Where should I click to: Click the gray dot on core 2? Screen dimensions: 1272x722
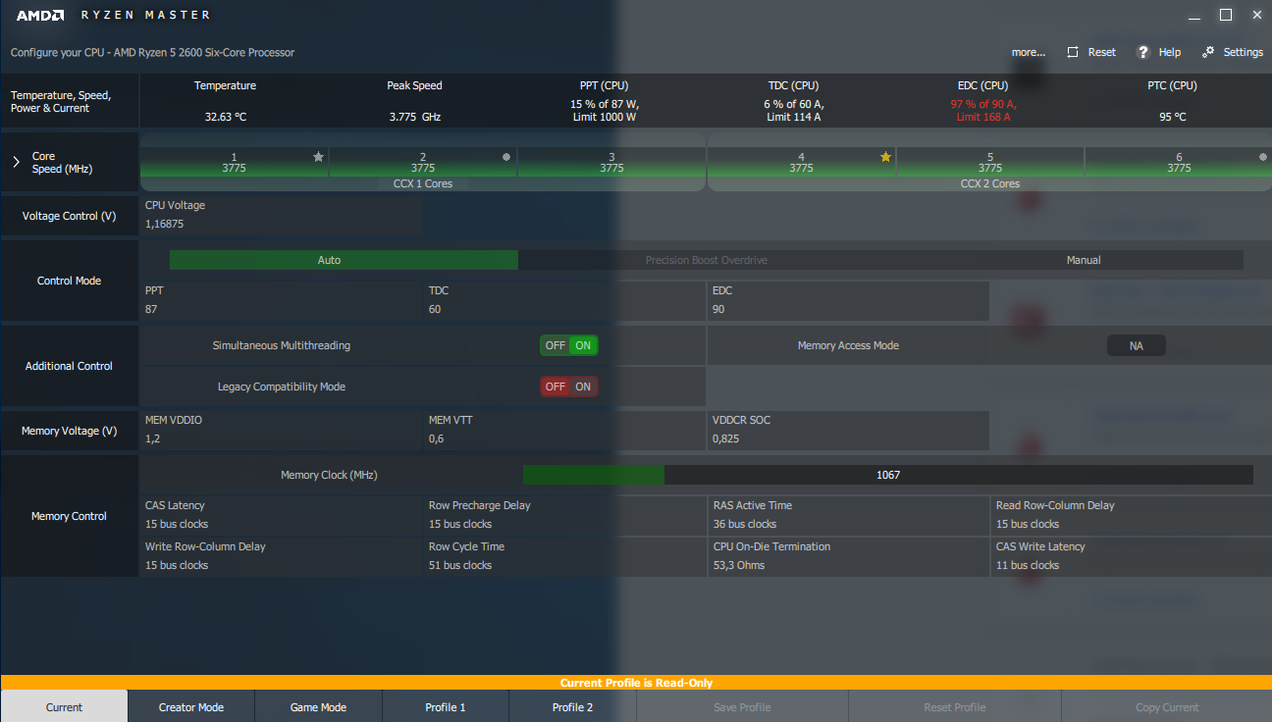(506, 157)
